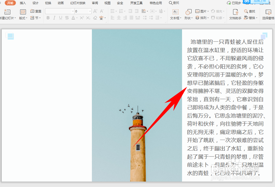
Task: Toggle Underline formatting
Action: [60, 18]
